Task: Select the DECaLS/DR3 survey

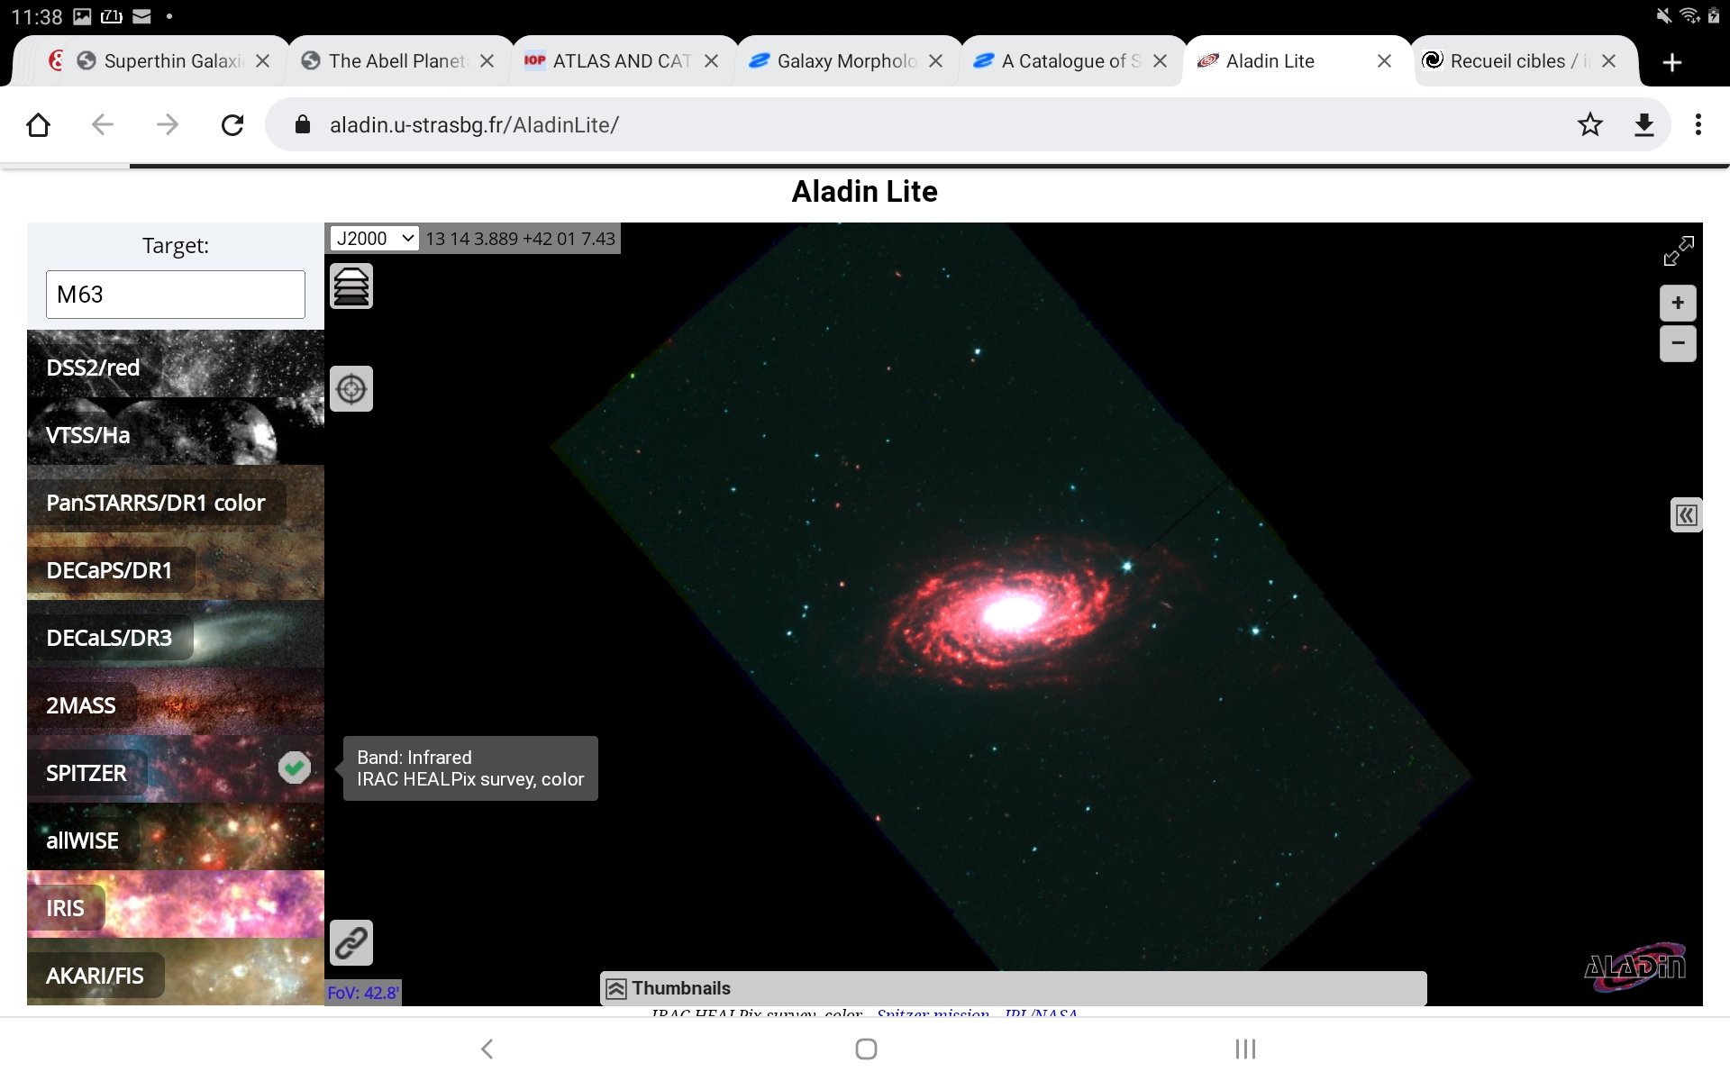Action: pos(176,634)
